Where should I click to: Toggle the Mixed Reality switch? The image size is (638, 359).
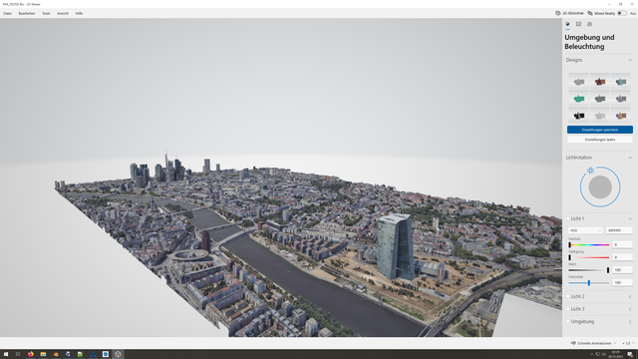(x=622, y=13)
